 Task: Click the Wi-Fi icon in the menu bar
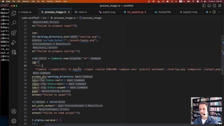click(193, 1)
